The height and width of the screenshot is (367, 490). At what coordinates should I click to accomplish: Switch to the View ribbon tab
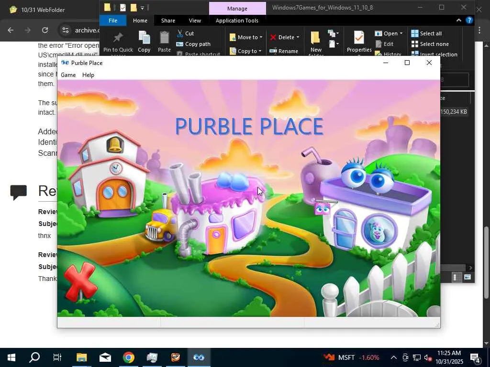coord(195,21)
